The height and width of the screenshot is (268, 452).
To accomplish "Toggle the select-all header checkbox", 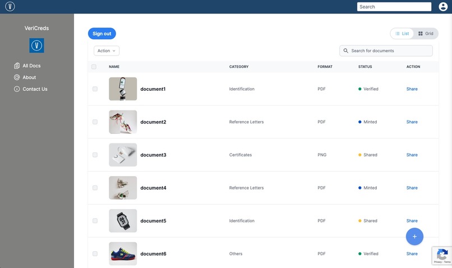I will [x=94, y=67].
